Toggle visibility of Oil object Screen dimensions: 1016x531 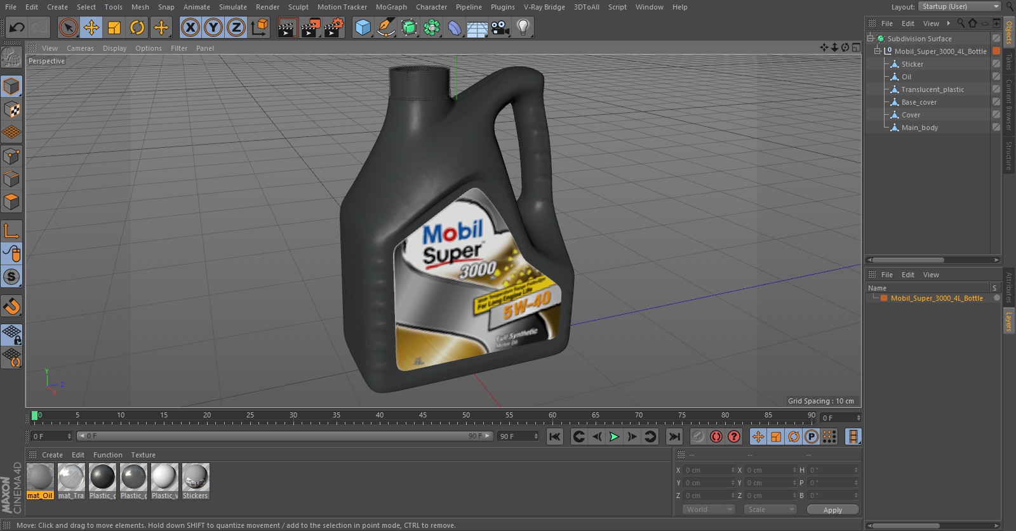(996, 76)
